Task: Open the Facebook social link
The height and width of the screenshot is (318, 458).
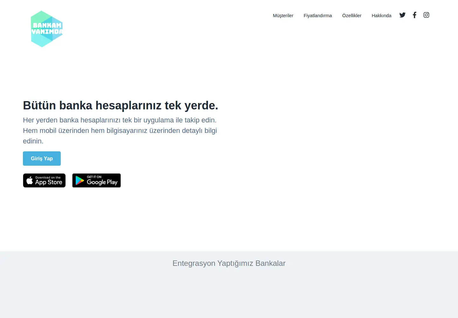Action: [414, 15]
